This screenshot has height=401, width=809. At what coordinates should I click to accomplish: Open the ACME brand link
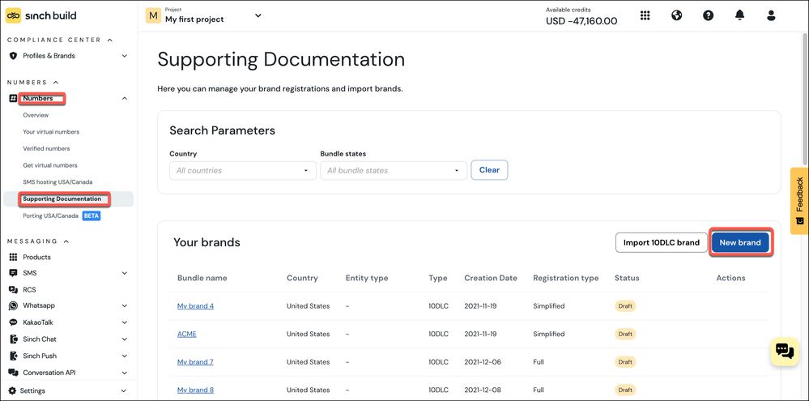(x=187, y=334)
